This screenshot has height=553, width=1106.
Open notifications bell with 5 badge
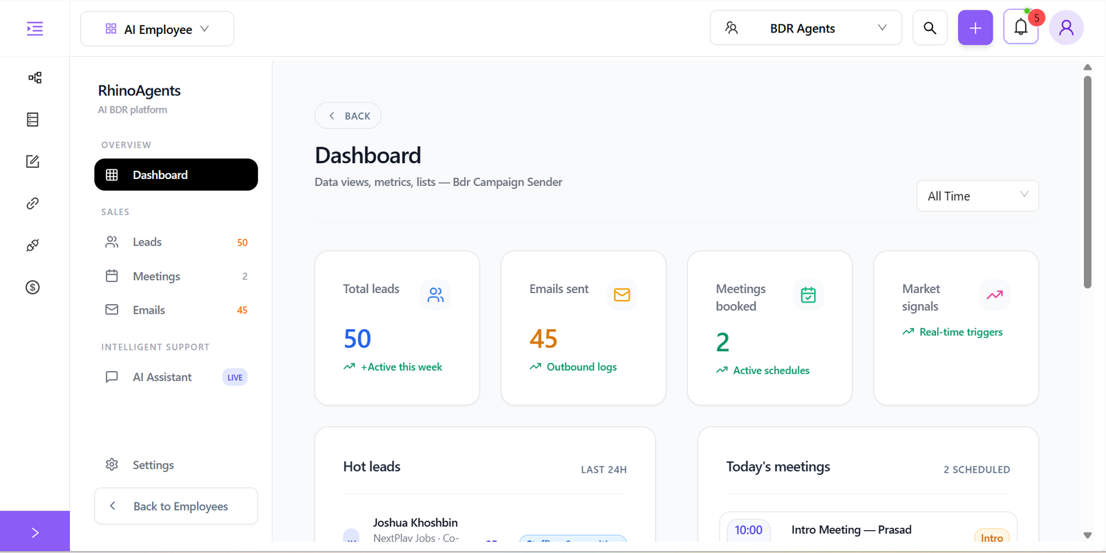click(1021, 28)
